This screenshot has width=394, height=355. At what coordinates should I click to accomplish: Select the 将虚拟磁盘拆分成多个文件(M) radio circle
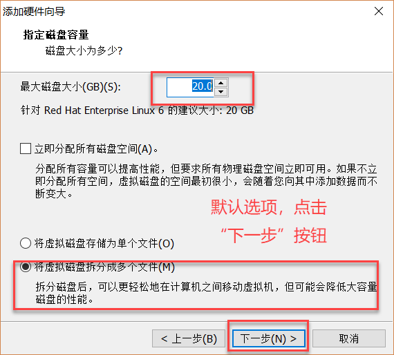(26, 267)
